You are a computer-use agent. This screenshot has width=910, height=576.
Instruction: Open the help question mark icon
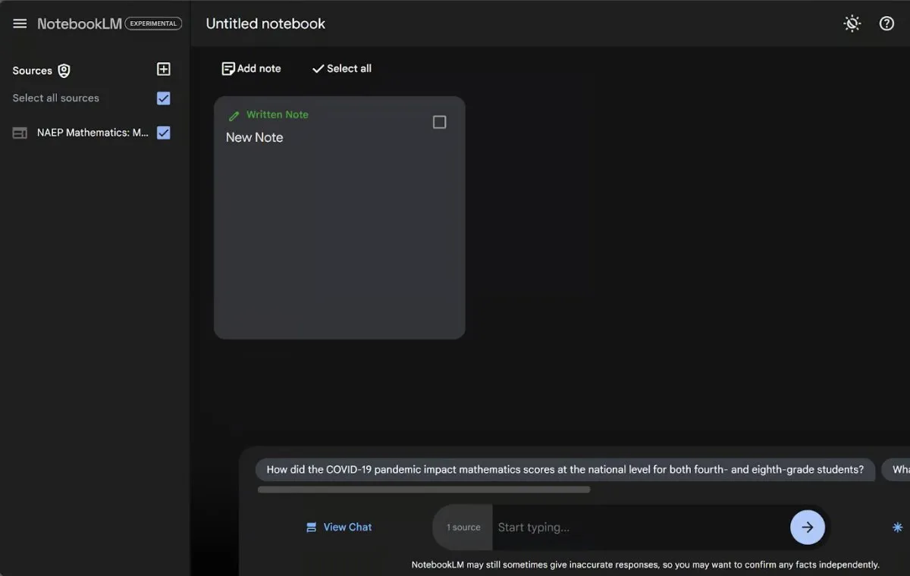tap(886, 23)
